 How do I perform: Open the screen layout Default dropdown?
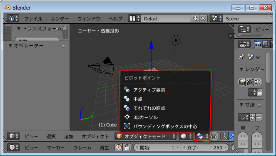pyautogui.click(x=166, y=18)
